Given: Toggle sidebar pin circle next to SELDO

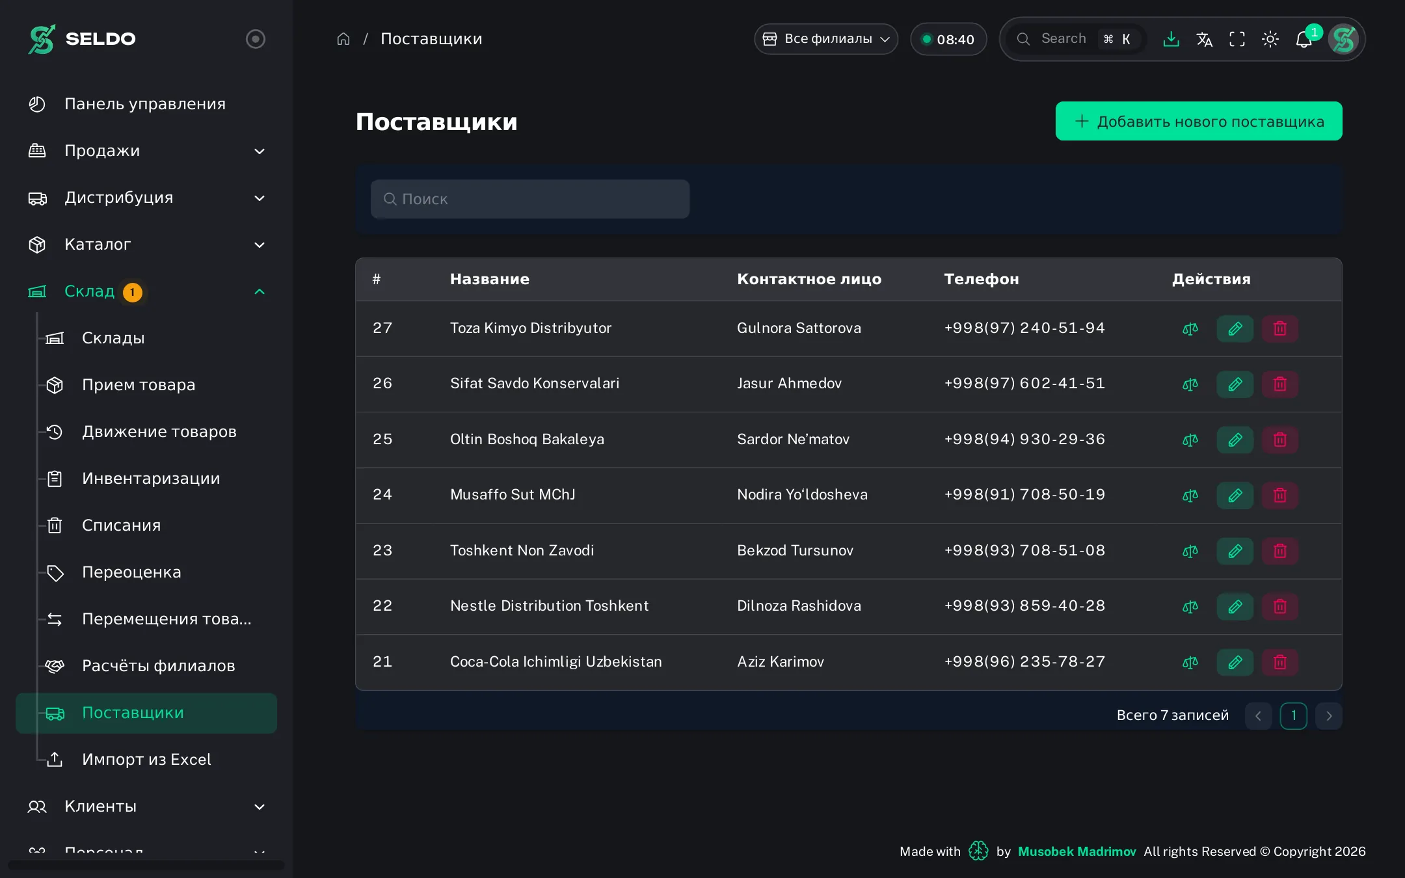Looking at the screenshot, I should (256, 39).
